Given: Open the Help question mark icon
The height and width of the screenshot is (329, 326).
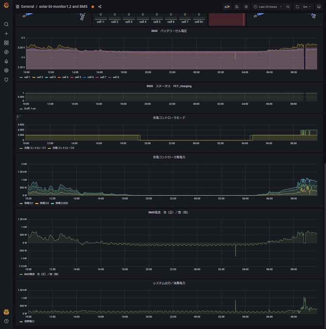Looking at the screenshot, I should pos(6,321).
